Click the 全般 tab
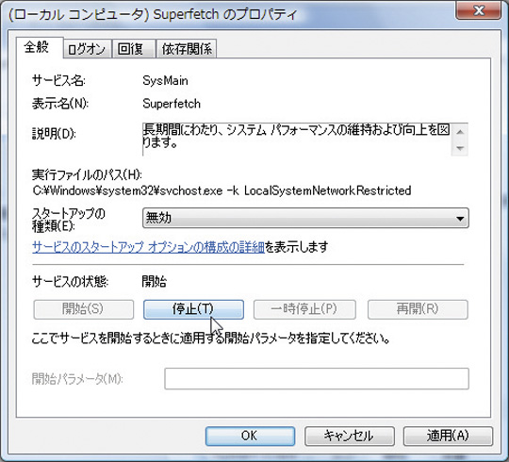This screenshot has width=509, height=462. pyautogui.click(x=40, y=47)
